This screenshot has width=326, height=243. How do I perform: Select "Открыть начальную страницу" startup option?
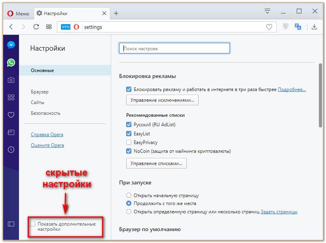pyautogui.click(x=129, y=195)
